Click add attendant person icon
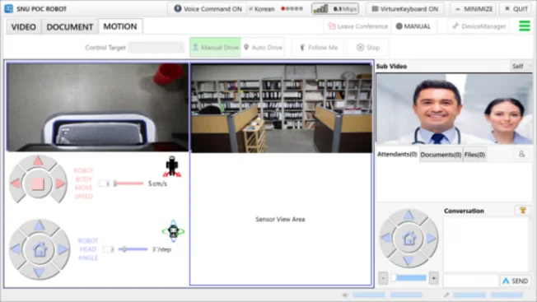The image size is (537, 302). point(521,154)
